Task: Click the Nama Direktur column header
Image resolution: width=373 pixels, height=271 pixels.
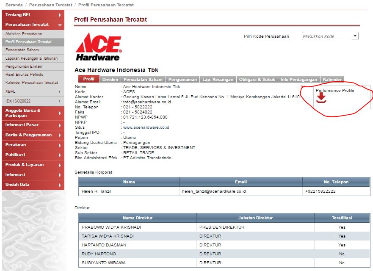Action: [x=138, y=218]
